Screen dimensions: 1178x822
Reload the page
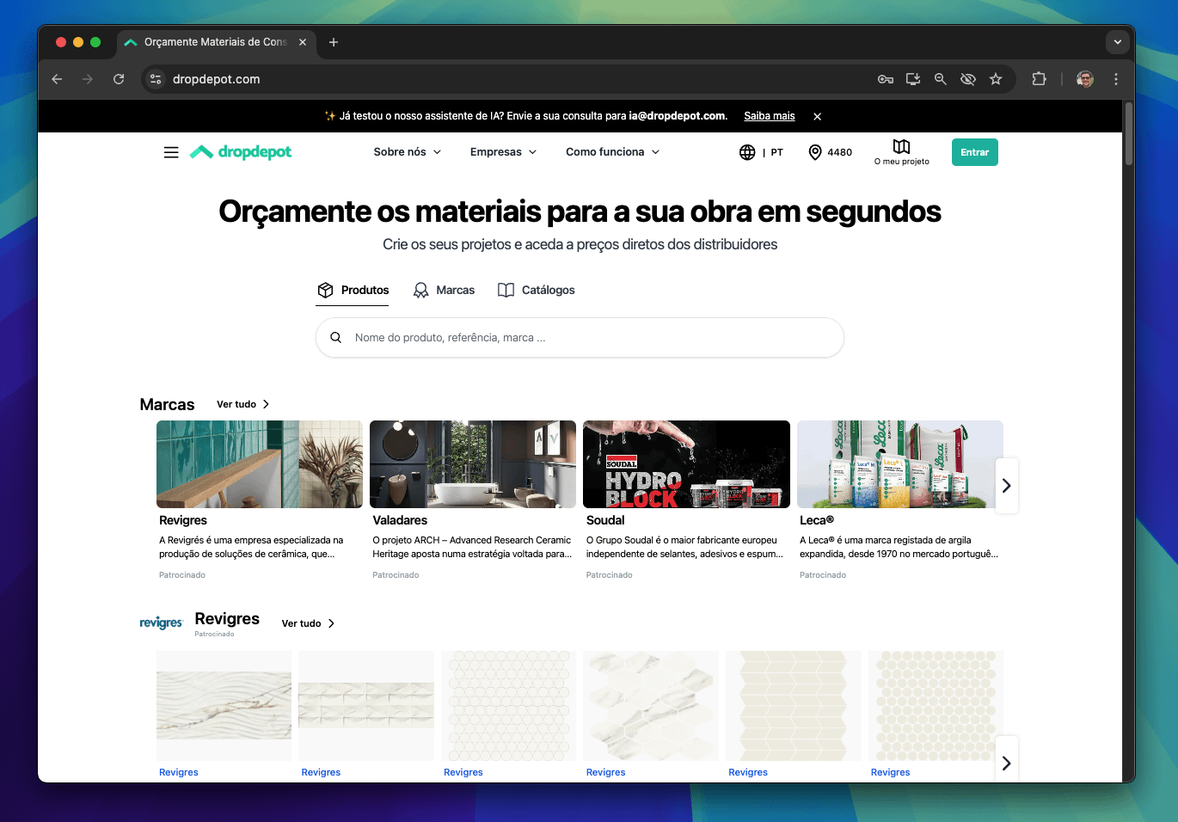pos(119,79)
